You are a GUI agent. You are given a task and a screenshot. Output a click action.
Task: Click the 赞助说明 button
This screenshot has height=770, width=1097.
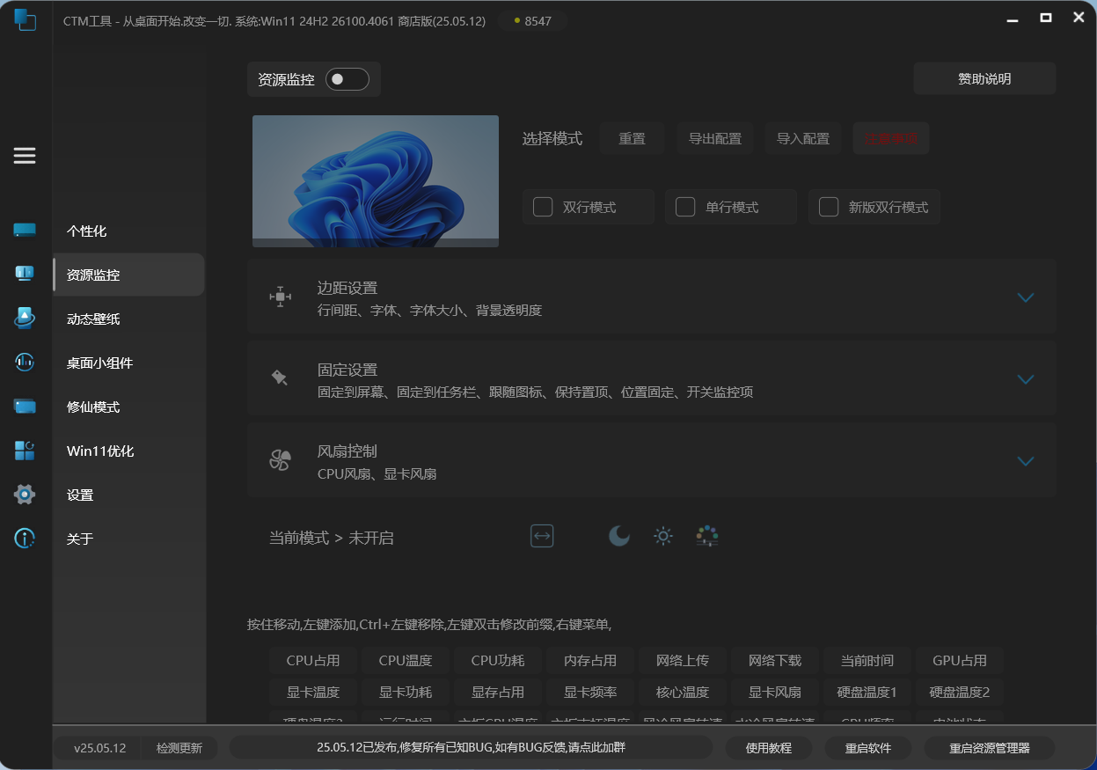984,78
